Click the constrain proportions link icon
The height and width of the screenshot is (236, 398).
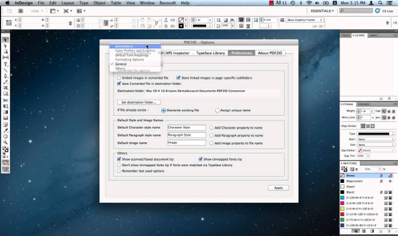click(70, 23)
